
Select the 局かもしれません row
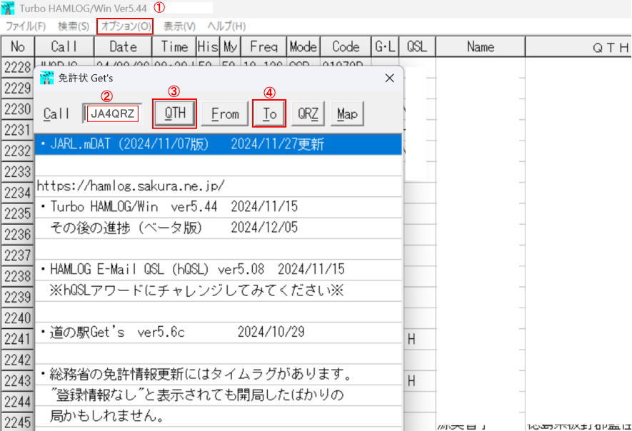point(219,416)
